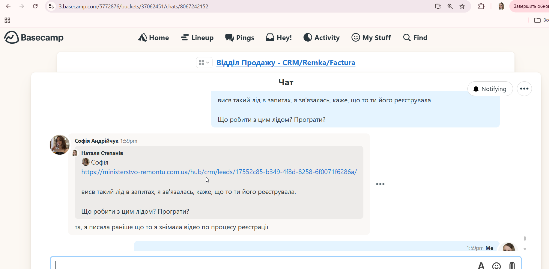
Task: Open the ministerstvo-remontu.com.ua lead link
Action: [x=219, y=172]
